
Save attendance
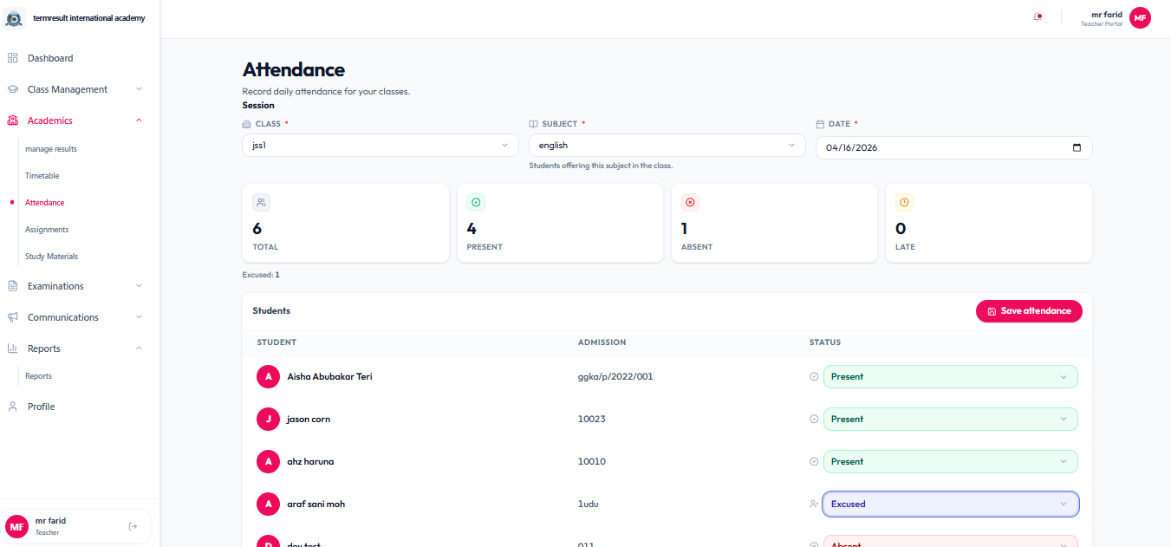click(1029, 311)
